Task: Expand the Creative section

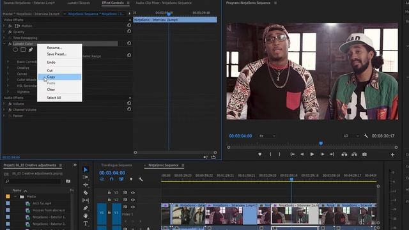Action: 8,68
